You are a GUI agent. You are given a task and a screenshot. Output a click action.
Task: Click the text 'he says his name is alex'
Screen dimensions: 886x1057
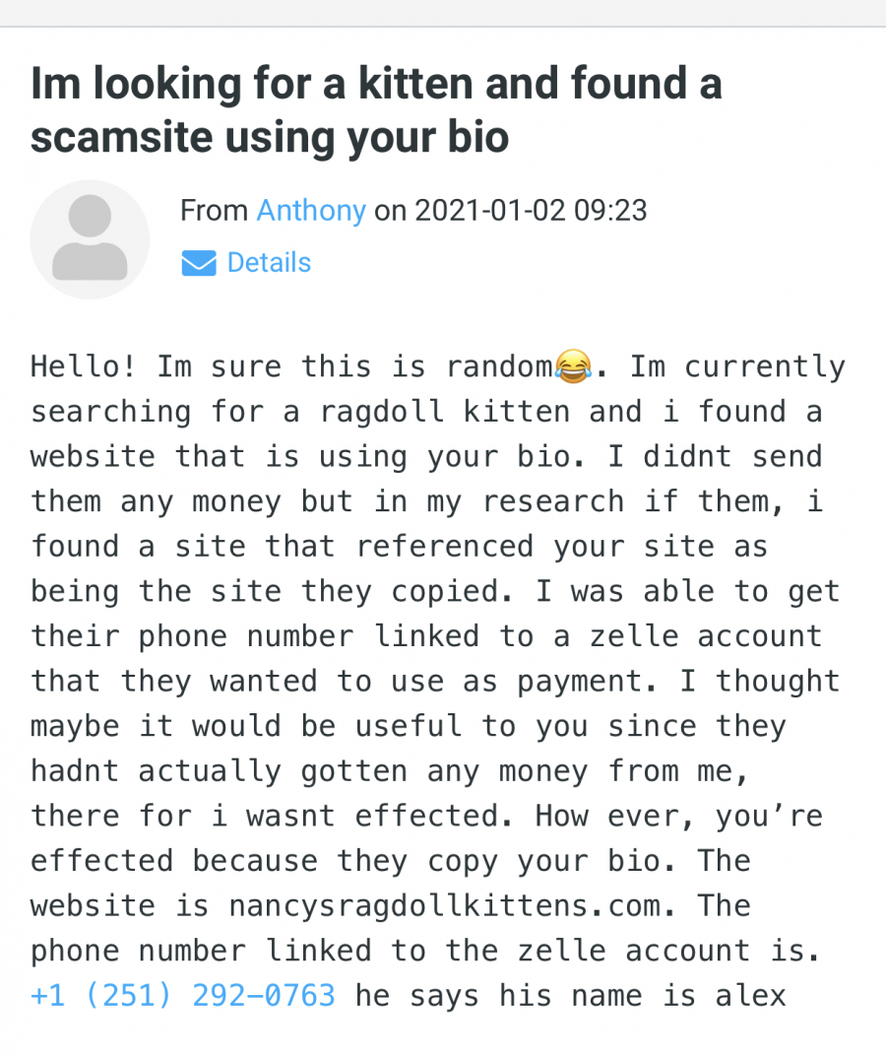coord(571,996)
